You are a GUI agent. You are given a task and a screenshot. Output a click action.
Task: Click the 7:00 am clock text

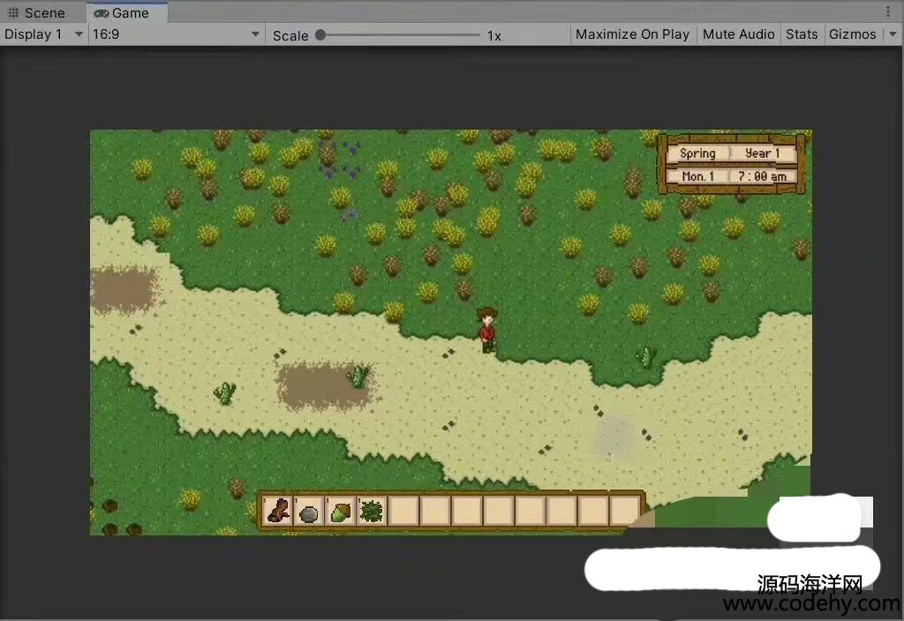(762, 176)
